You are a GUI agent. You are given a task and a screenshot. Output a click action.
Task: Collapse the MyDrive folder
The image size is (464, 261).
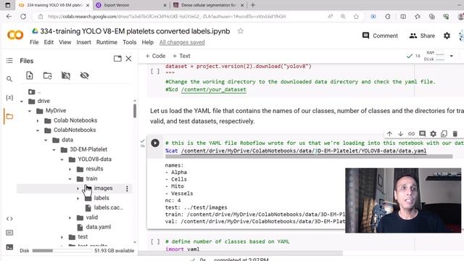[30, 111]
